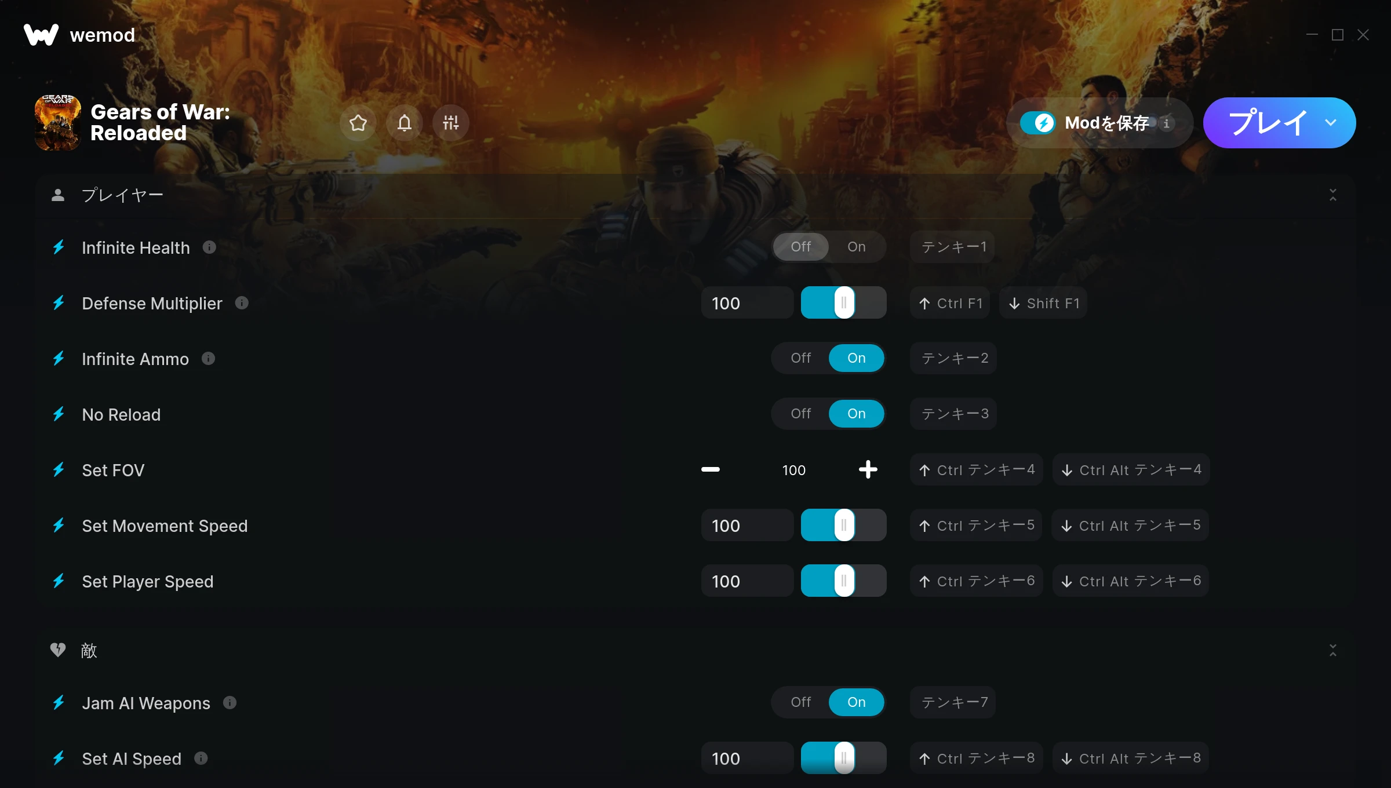Open the mod settings sliders icon

pos(451,123)
